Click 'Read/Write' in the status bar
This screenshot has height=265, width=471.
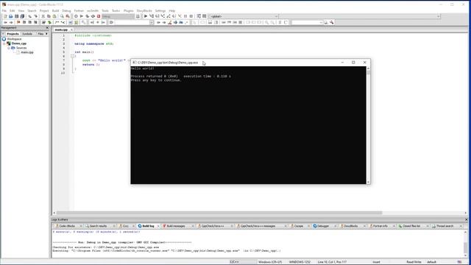[x=414, y=262]
